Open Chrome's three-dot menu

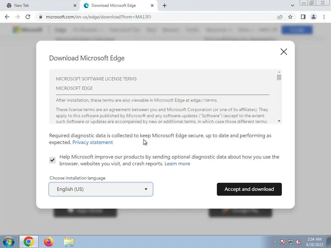tap(324, 17)
